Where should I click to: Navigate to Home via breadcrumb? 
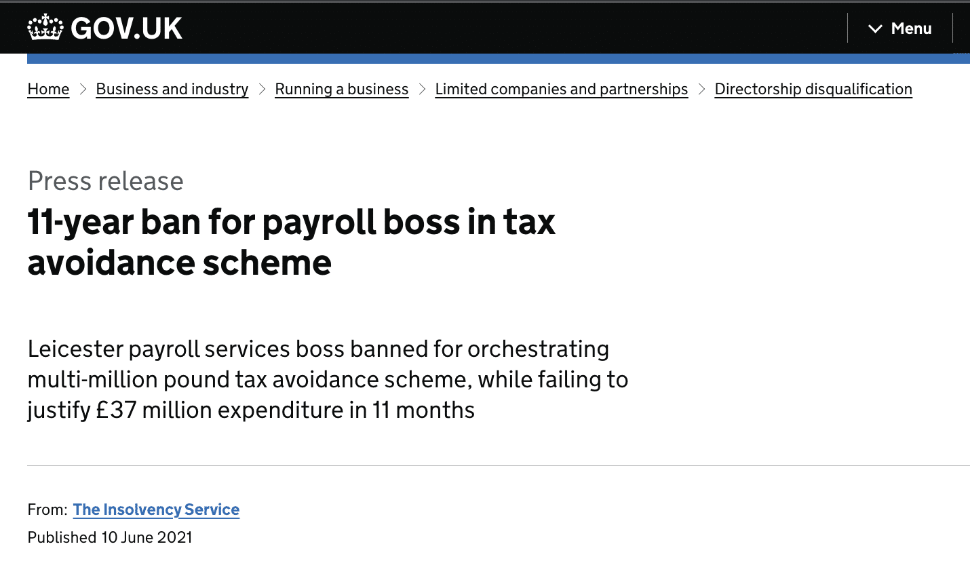[x=48, y=89]
